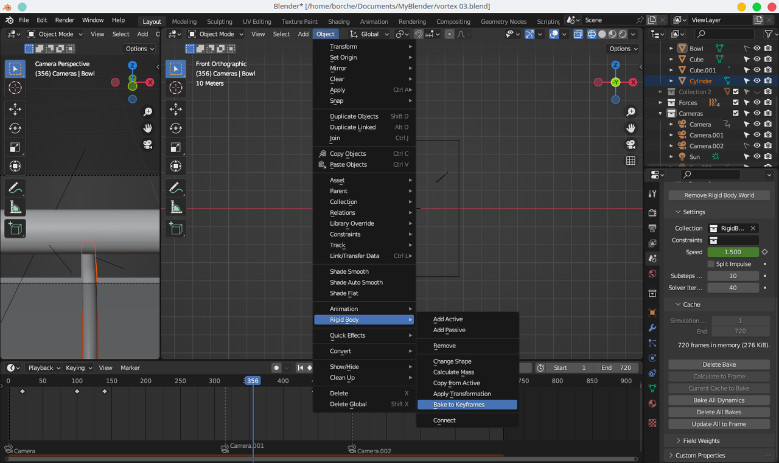Collapse the Cache panel section
779x463 pixels.
coord(691,304)
